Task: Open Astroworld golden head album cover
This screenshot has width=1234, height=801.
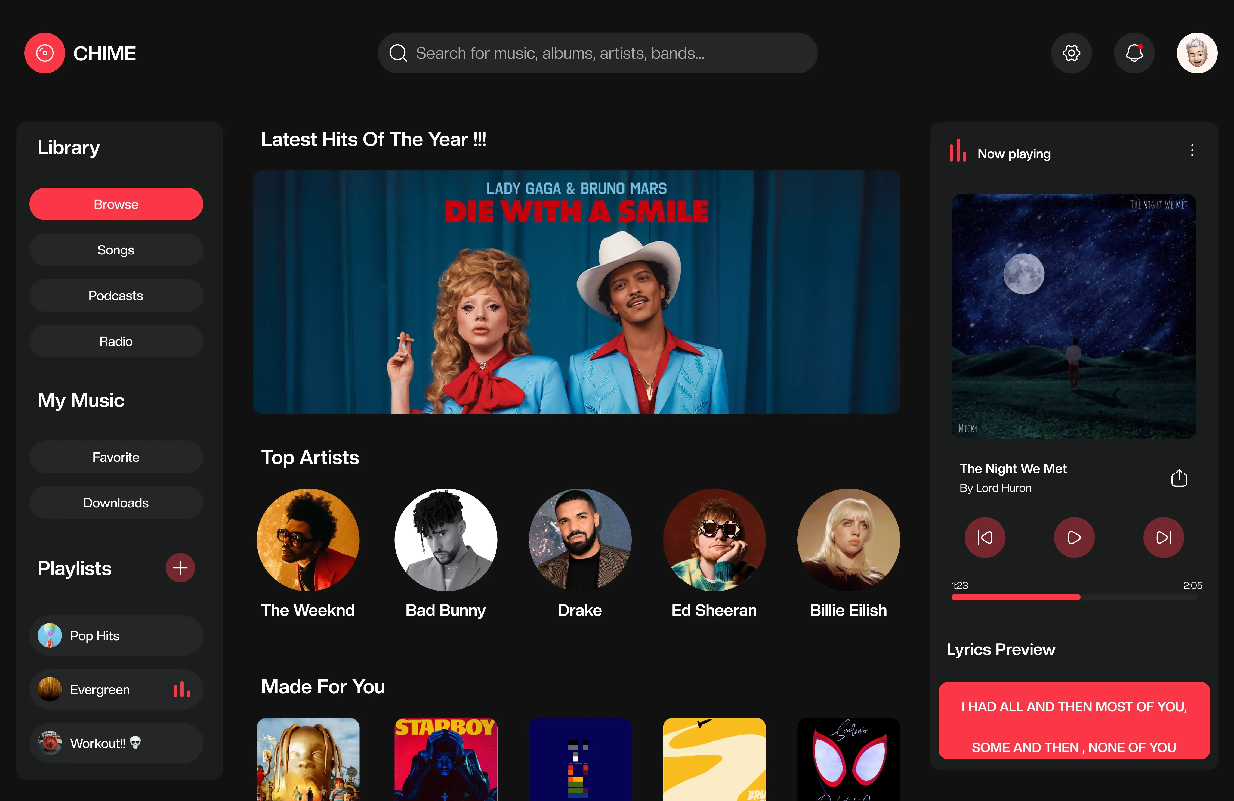Action: click(308, 759)
